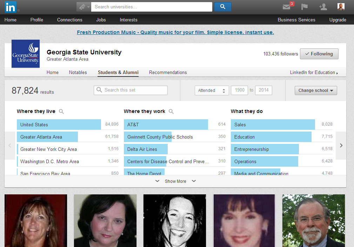
Task: Filter by Greater New York City Area
Action: coord(68,149)
